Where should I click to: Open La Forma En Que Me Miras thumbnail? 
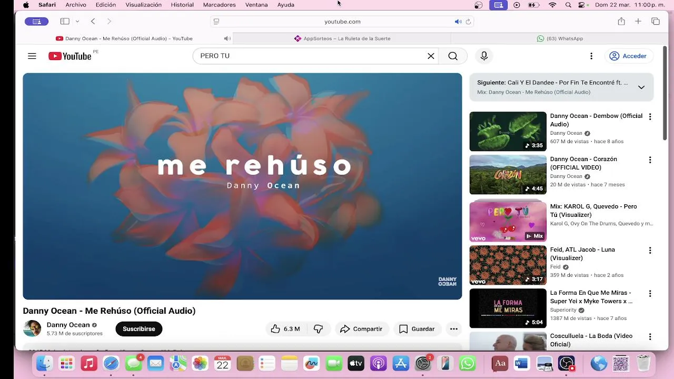click(x=508, y=308)
